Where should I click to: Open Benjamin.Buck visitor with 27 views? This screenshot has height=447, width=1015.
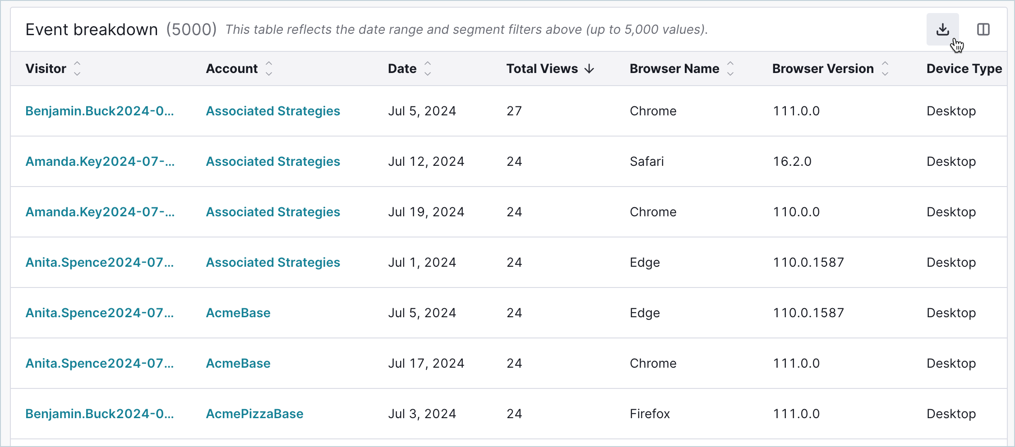click(99, 111)
